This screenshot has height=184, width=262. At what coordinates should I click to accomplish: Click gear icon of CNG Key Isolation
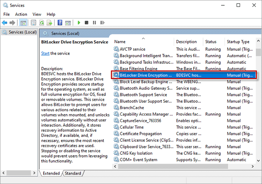pos(116,153)
